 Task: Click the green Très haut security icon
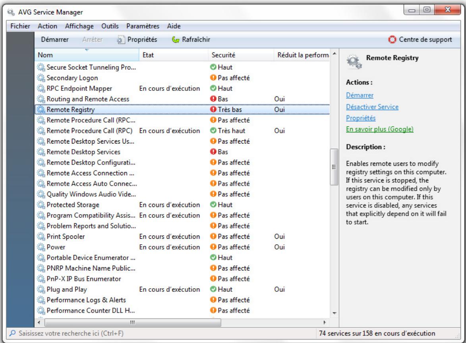pos(213,130)
